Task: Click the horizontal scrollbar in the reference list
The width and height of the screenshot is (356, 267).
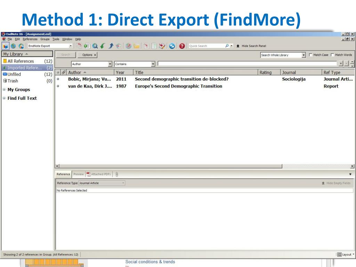Action: [x=171, y=166]
